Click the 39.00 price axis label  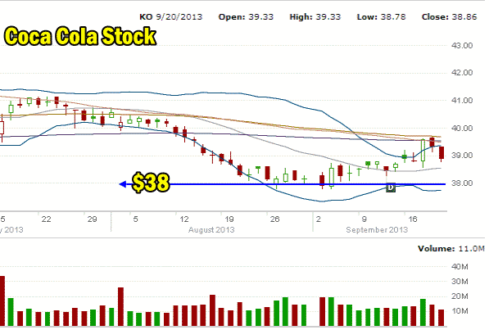pos(462,156)
